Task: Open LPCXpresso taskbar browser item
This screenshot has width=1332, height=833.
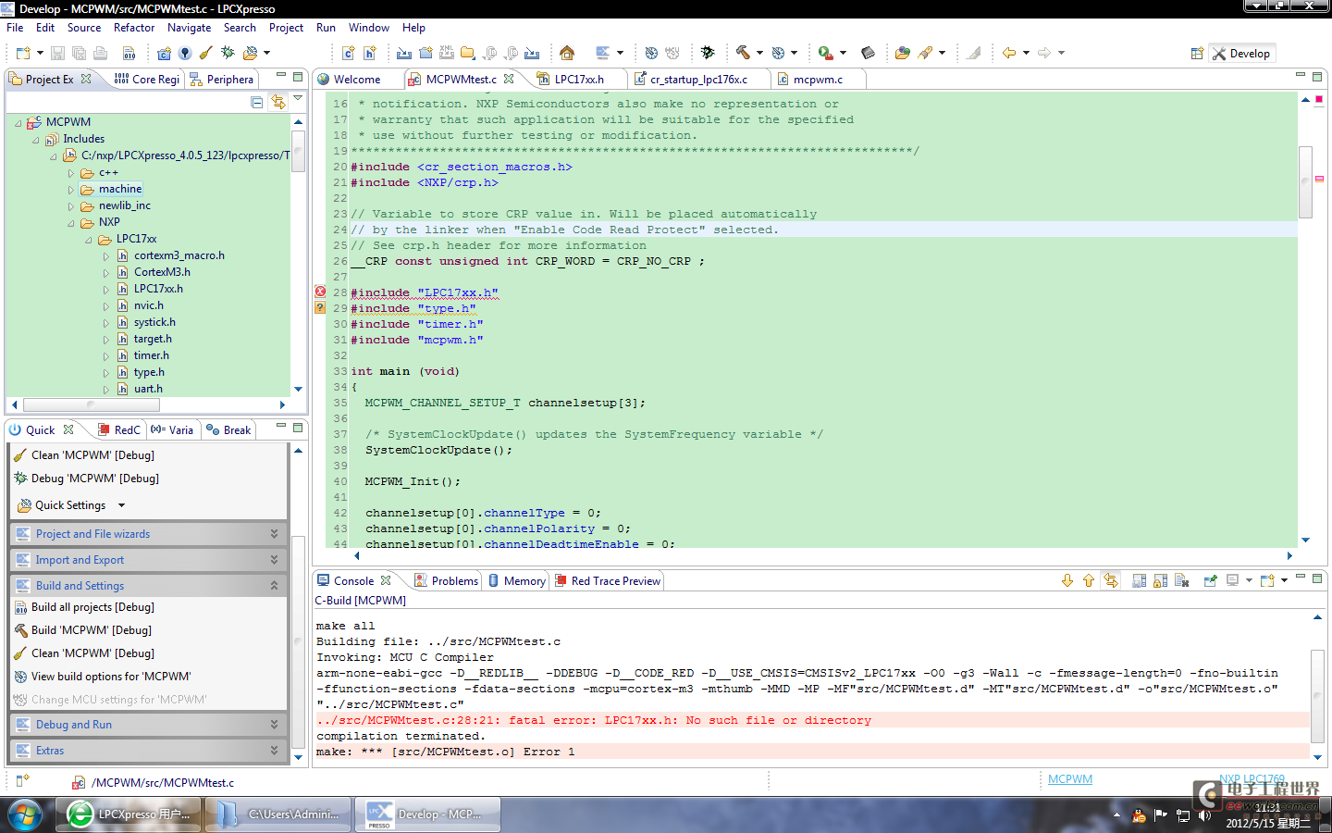Action: pyautogui.click(x=129, y=814)
